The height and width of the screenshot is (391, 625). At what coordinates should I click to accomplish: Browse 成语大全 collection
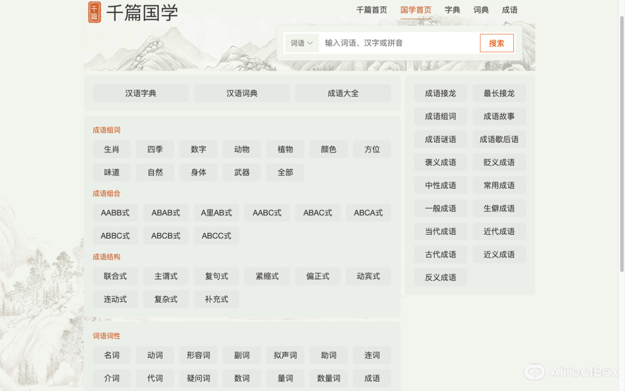(343, 93)
